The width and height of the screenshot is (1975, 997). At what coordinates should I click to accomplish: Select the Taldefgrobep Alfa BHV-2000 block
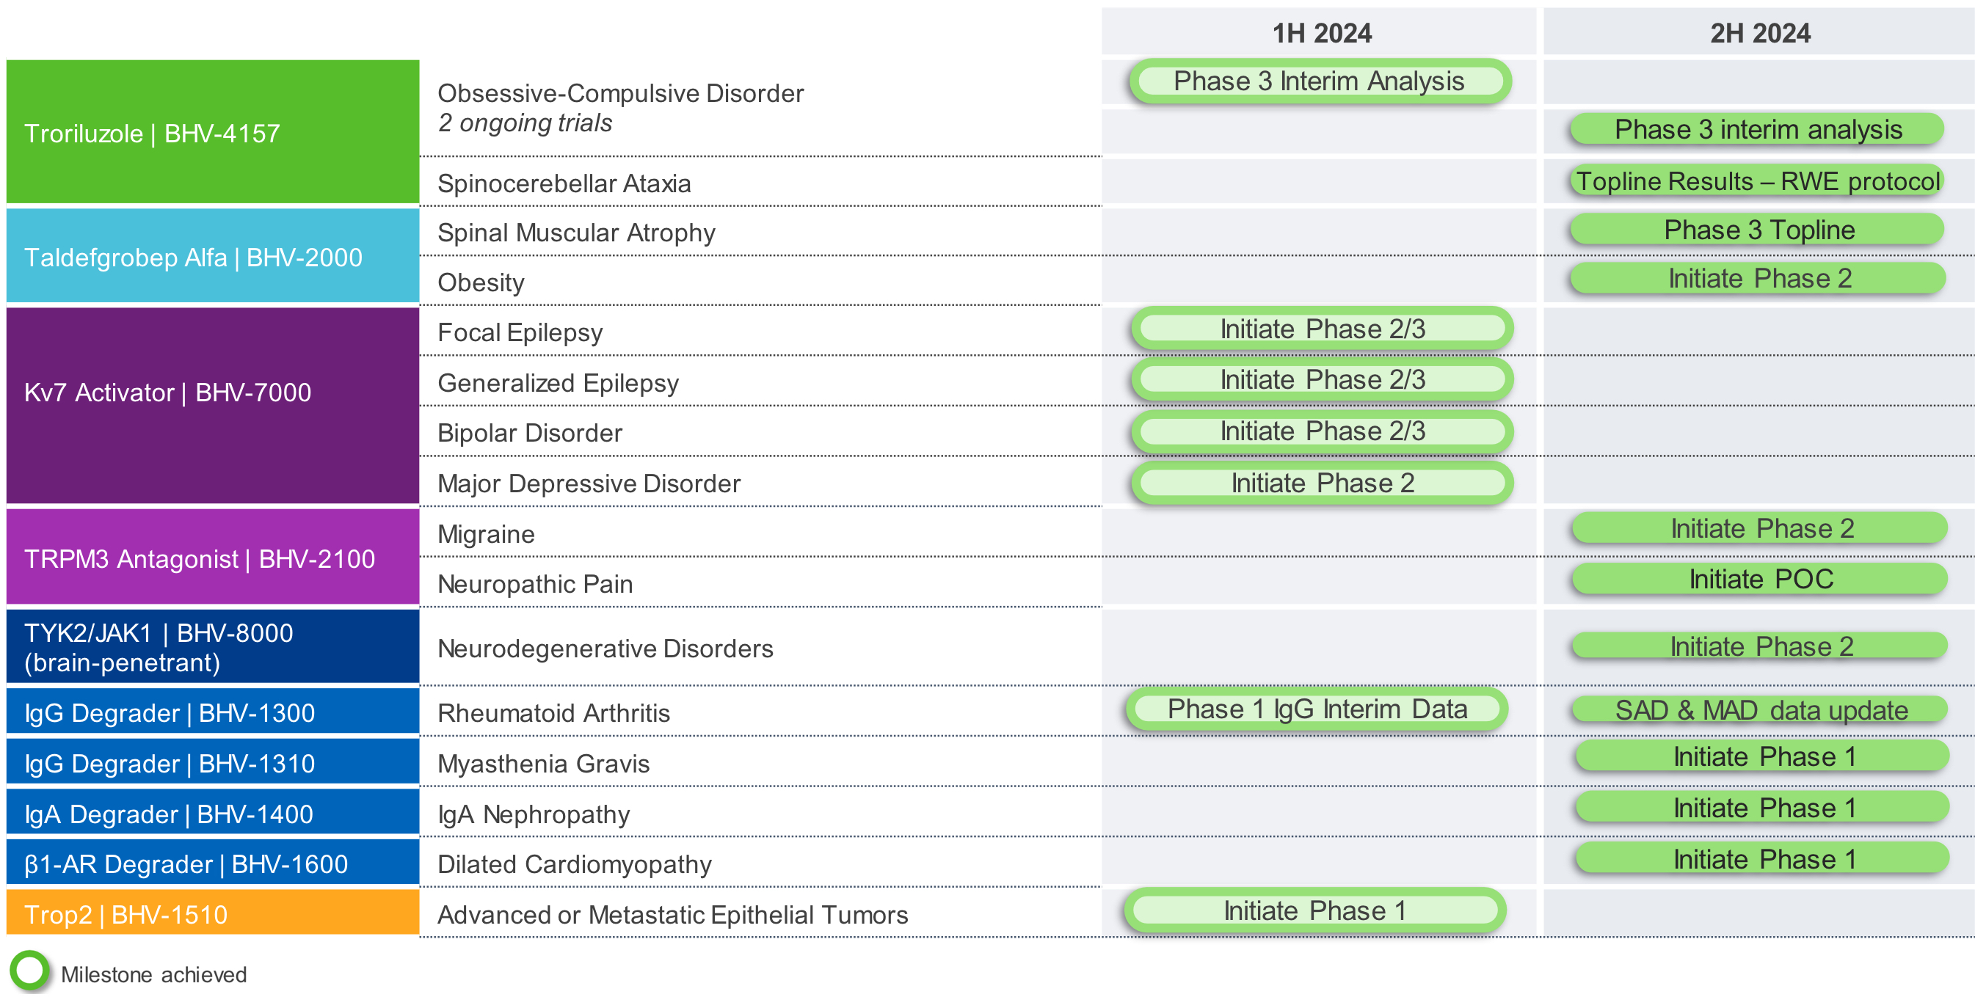[x=212, y=258]
